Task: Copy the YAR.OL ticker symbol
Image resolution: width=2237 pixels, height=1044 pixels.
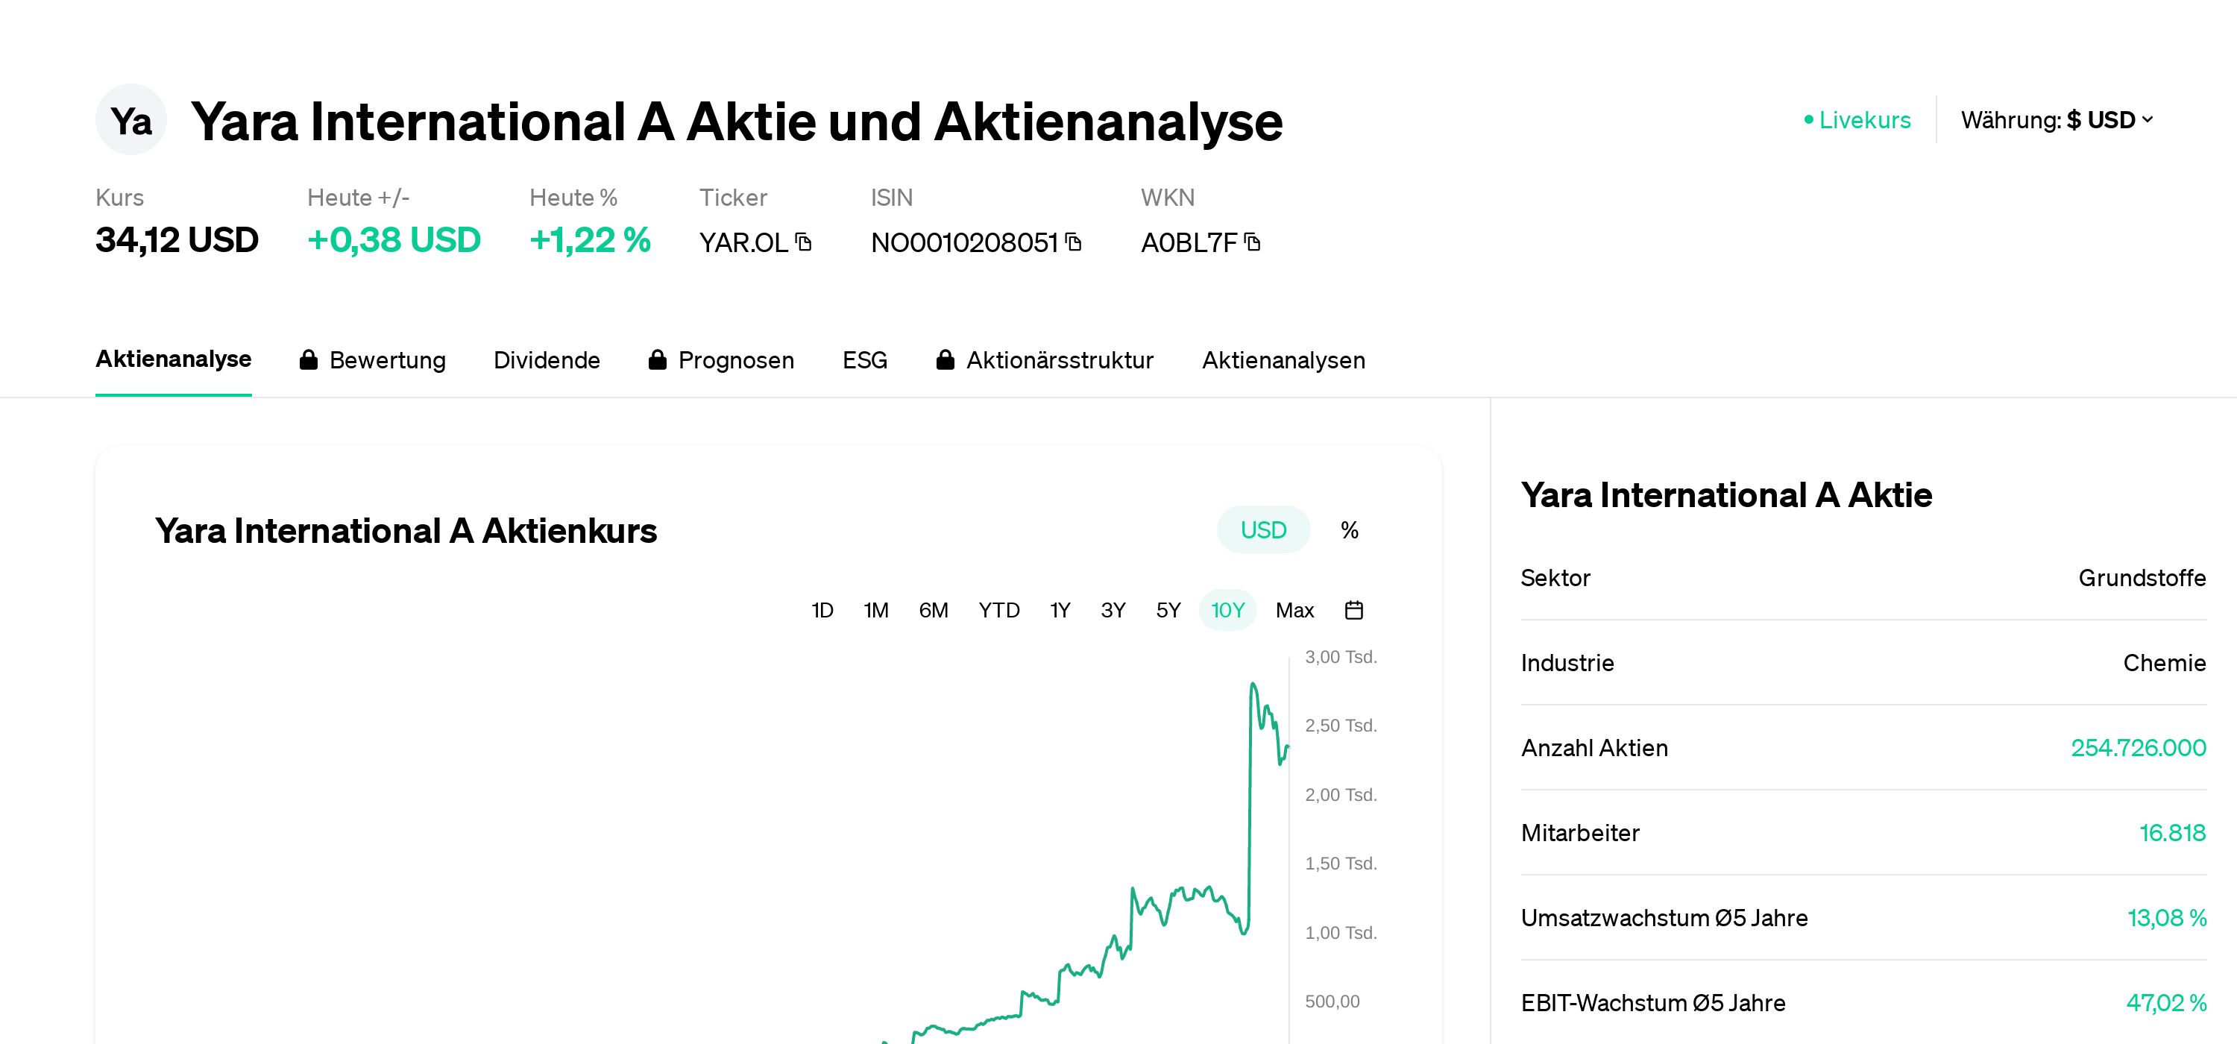Action: (x=803, y=242)
